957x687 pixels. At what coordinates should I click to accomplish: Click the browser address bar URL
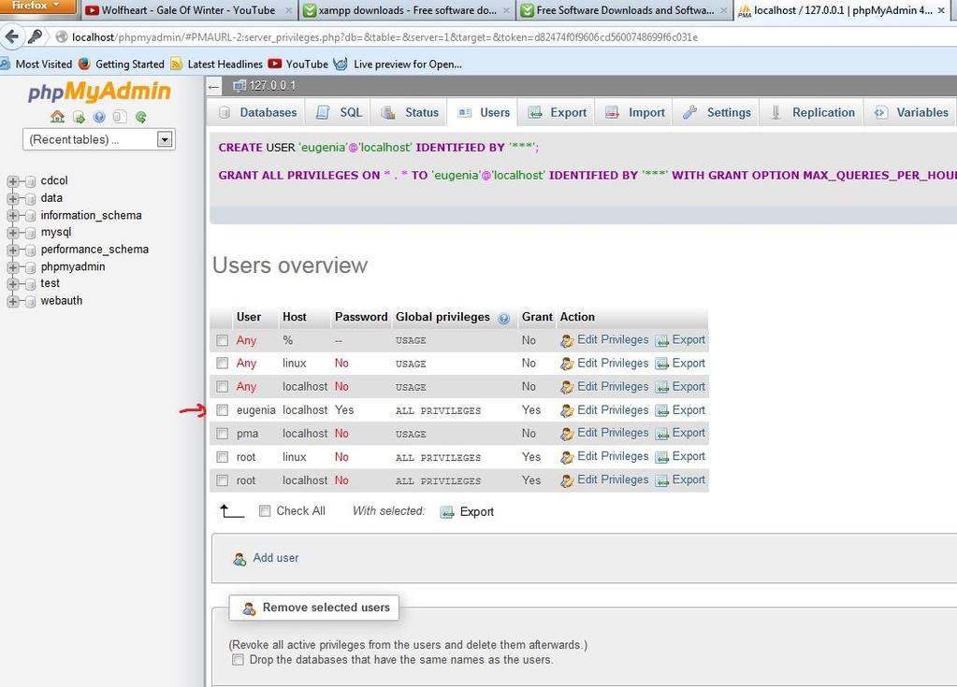[x=384, y=37]
